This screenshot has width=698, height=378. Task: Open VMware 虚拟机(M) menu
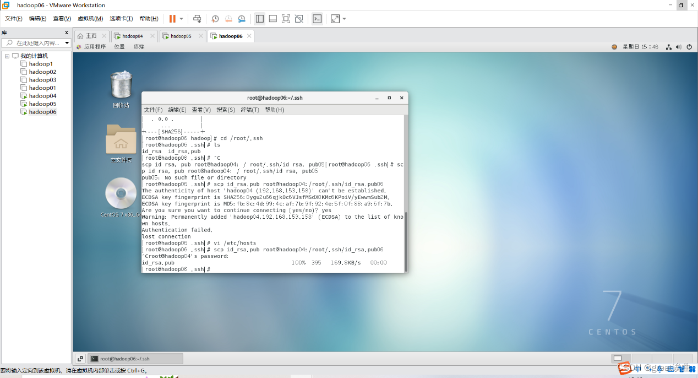click(90, 19)
